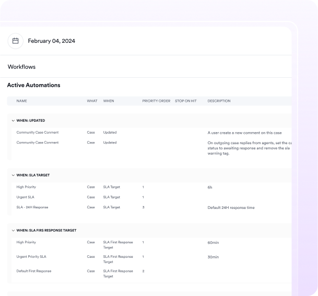This screenshot has width=318, height=296.
Task: Open the Default First Response automation
Action: pos(34,271)
